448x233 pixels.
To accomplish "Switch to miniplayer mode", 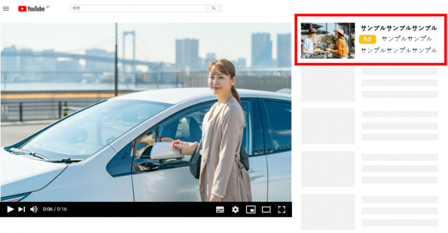I will pos(251,209).
